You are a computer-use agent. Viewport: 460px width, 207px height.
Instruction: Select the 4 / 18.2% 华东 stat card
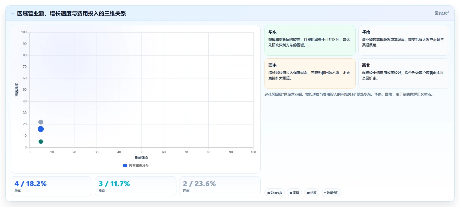coord(51,186)
